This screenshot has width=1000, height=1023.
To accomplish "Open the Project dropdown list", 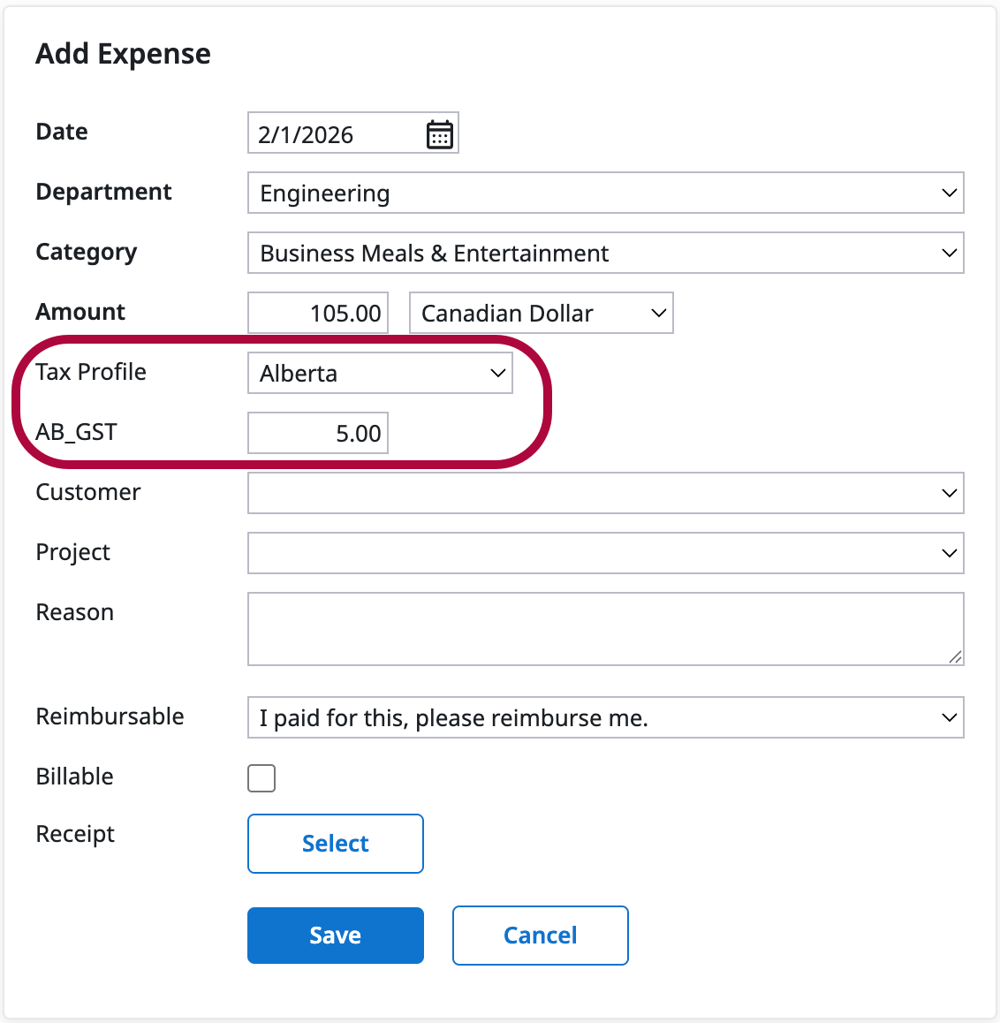I will point(605,553).
